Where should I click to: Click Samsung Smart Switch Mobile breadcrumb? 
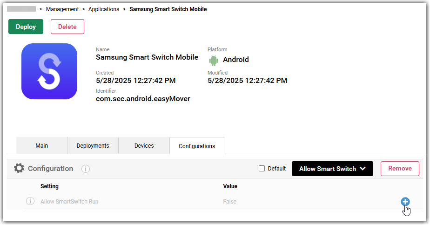(168, 9)
